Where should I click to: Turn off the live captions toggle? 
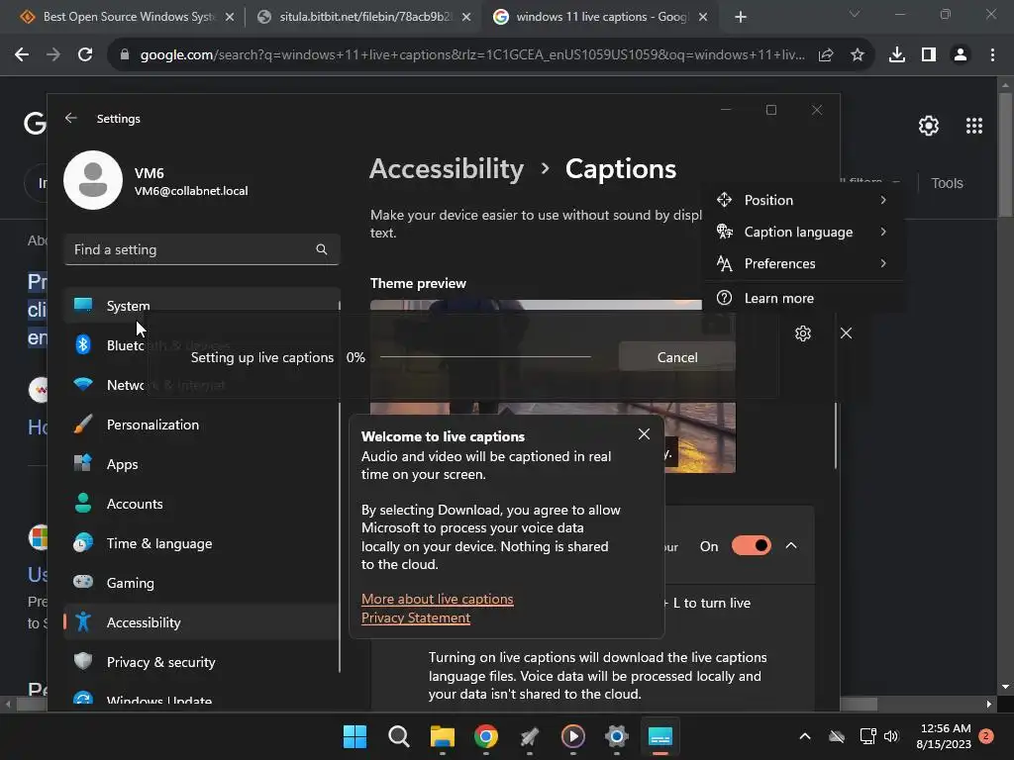(751, 546)
